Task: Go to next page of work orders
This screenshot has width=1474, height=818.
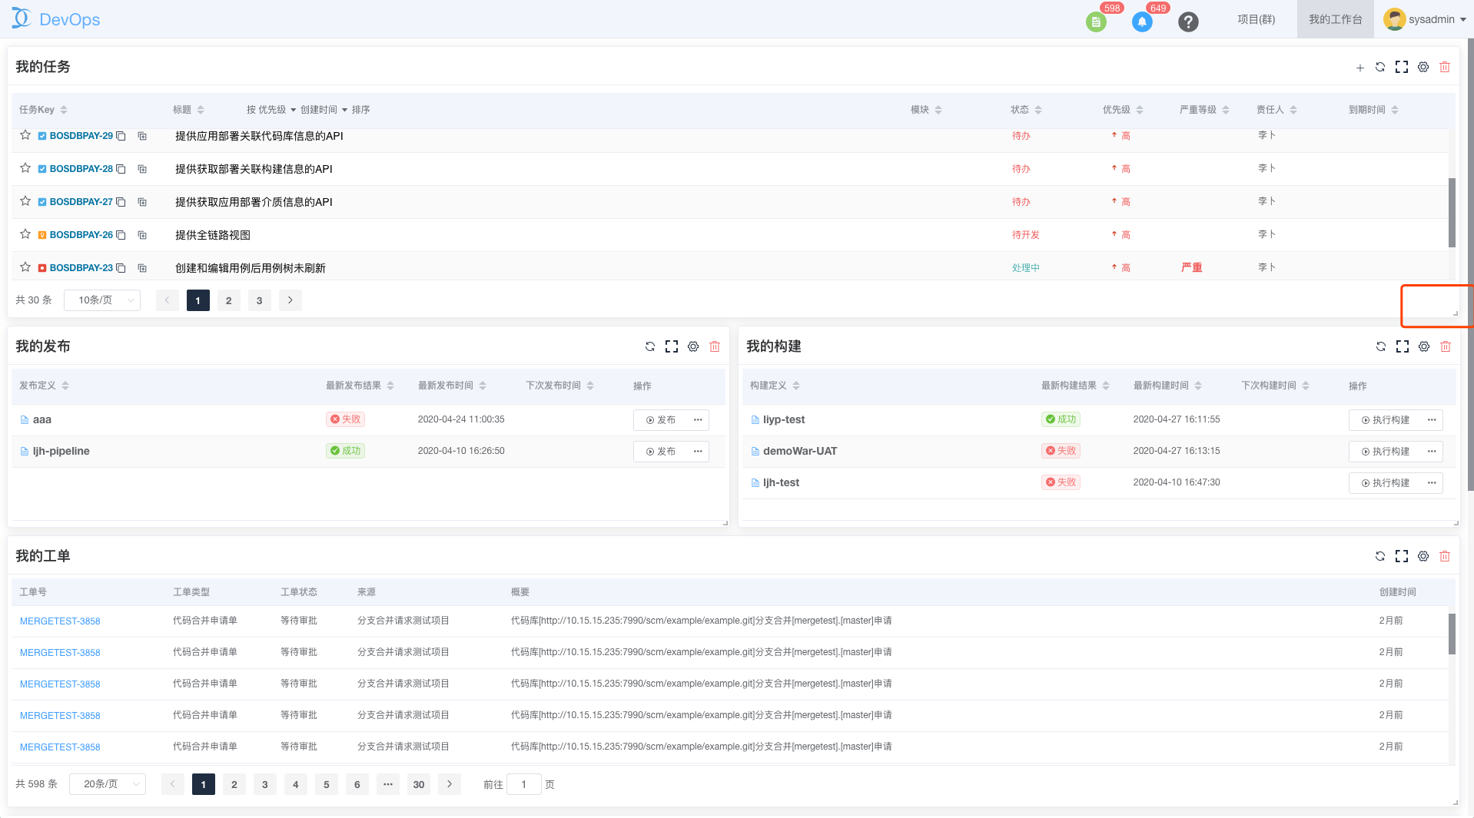Action: pyautogui.click(x=450, y=784)
